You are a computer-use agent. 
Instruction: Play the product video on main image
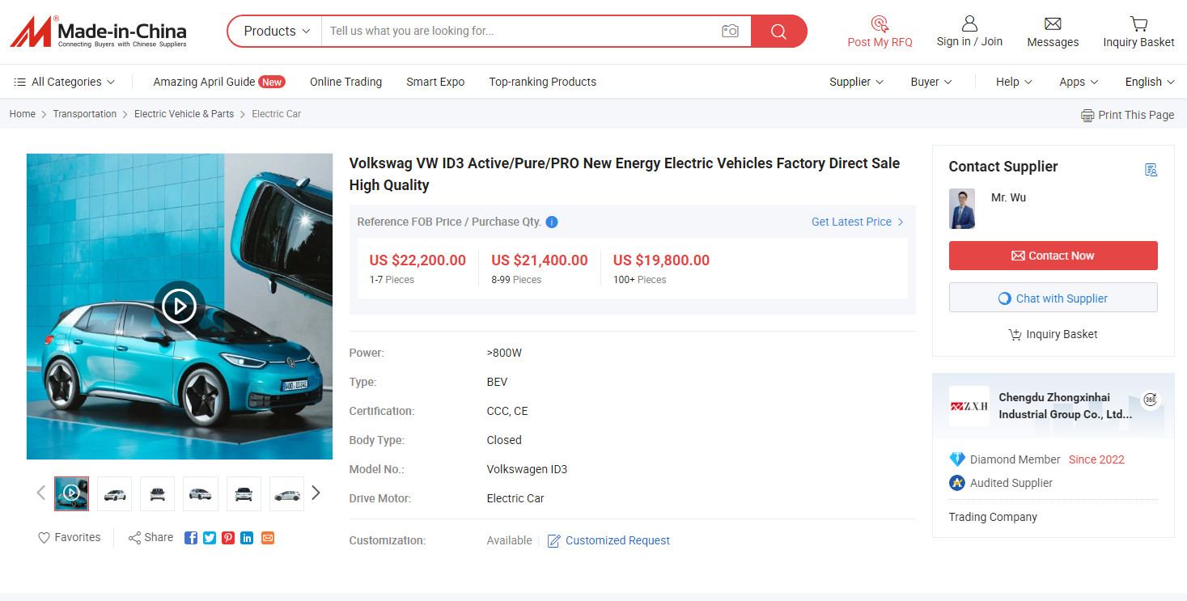point(180,307)
